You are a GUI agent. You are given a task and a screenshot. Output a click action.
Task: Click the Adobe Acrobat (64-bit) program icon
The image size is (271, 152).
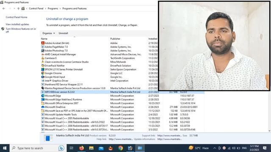coord(43,43)
